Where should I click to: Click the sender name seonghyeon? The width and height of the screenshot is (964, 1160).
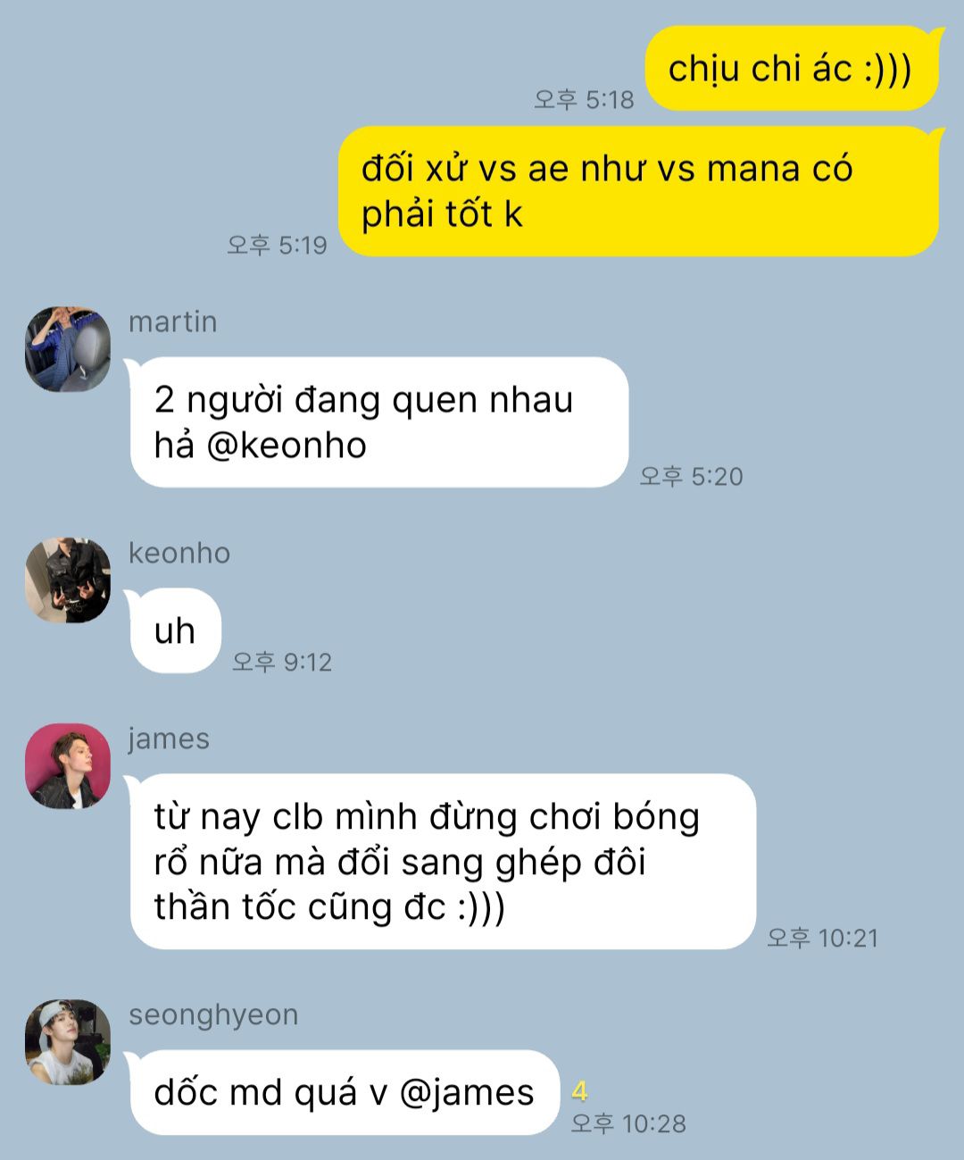(x=213, y=1015)
